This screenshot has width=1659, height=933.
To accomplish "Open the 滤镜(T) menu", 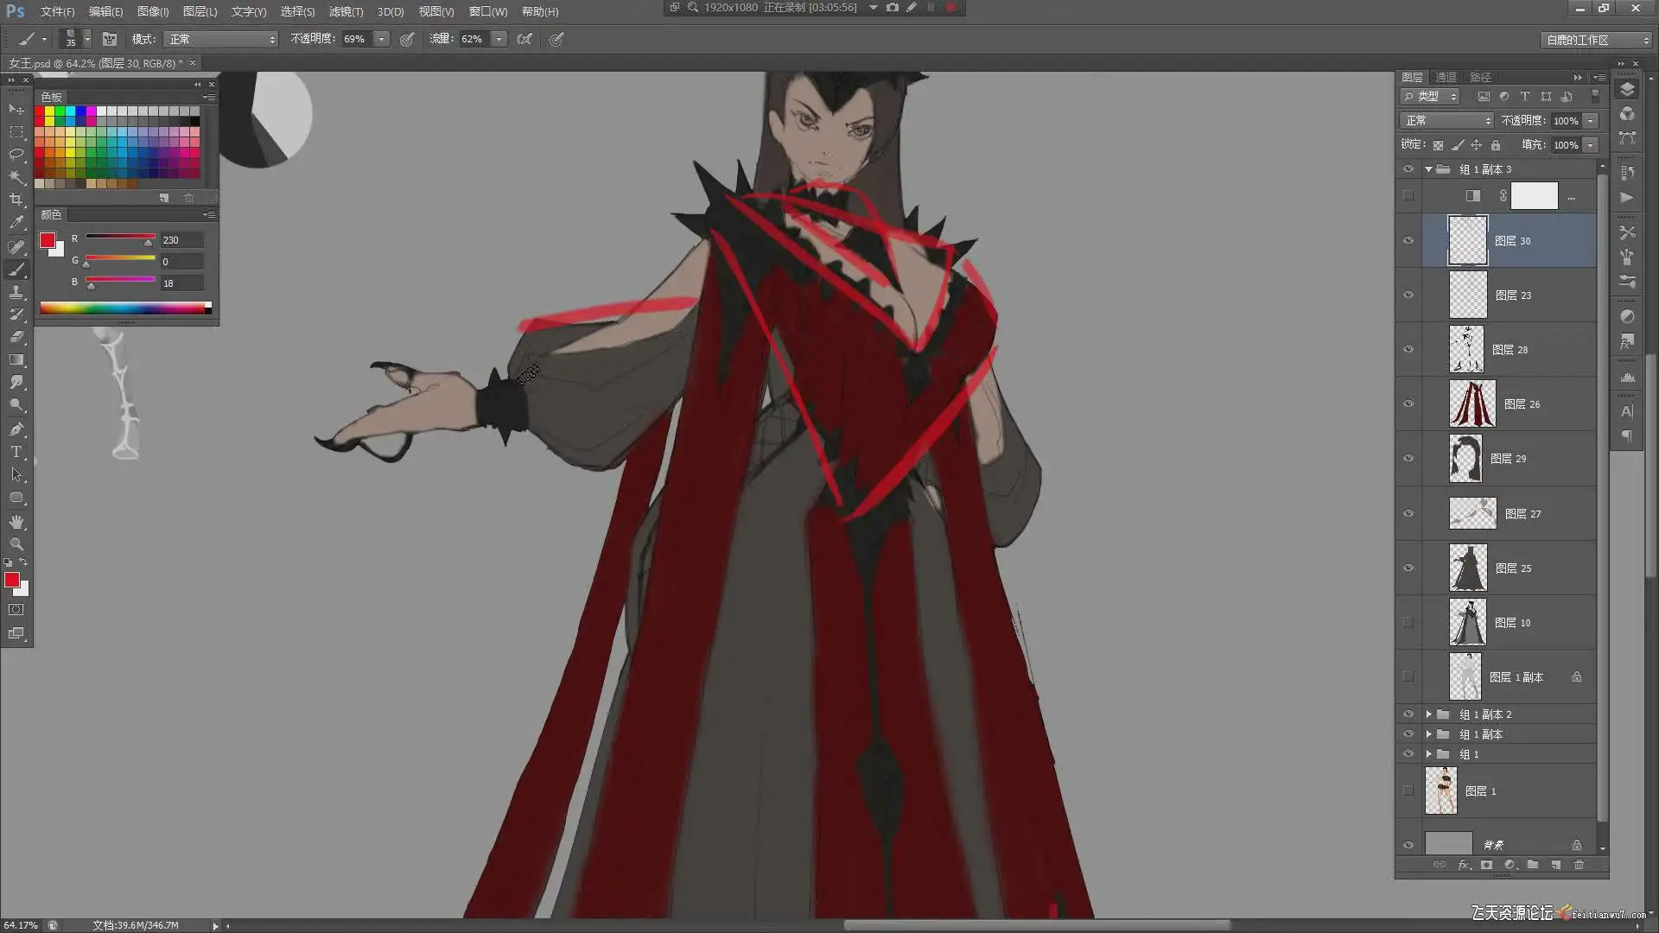I will click(x=345, y=11).
